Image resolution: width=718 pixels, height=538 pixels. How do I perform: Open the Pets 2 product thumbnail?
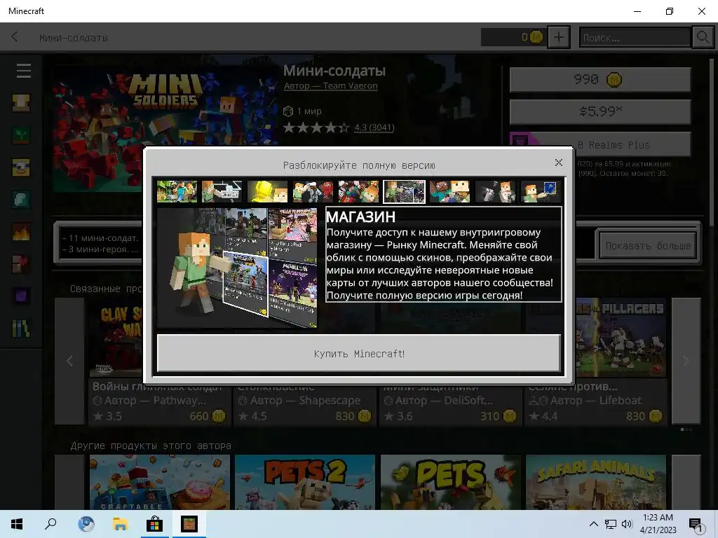coord(304,482)
